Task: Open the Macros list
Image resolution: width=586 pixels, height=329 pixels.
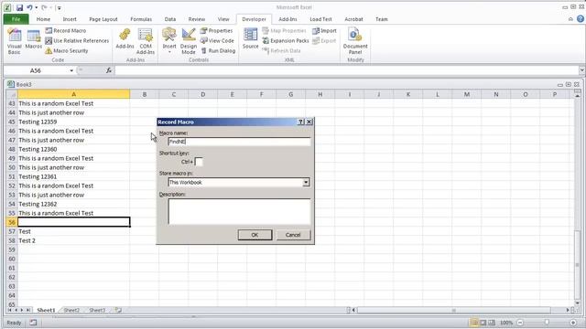Action: 34,38
